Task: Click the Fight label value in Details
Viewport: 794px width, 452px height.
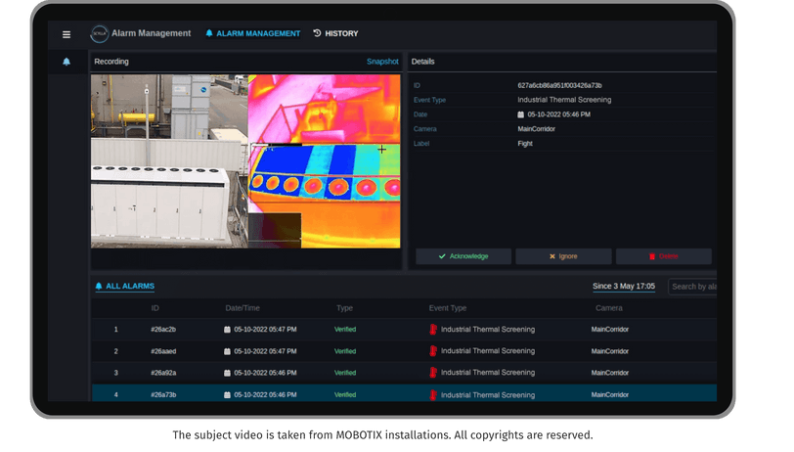Action: [524, 144]
